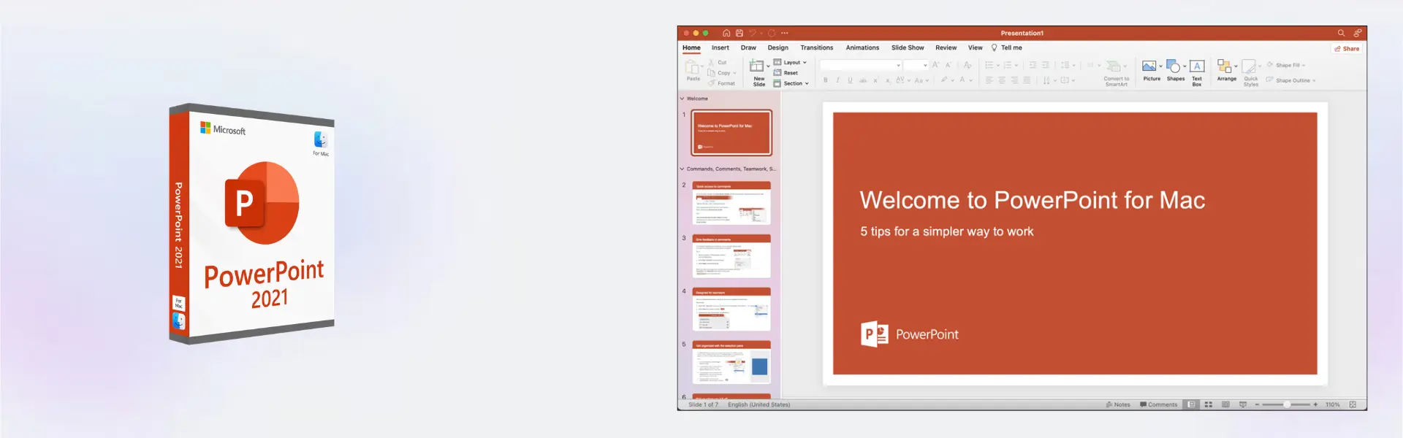Switch to the Transitions tab
Viewport: 1403px width, 438px height.
pyautogui.click(x=817, y=47)
